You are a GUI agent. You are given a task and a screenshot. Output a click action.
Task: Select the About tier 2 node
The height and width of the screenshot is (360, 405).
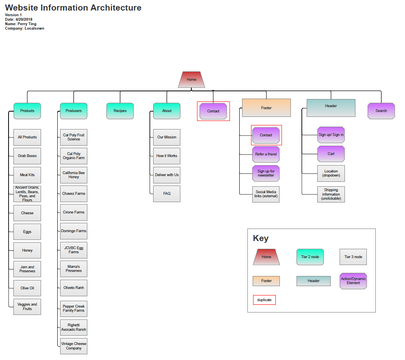(167, 111)
